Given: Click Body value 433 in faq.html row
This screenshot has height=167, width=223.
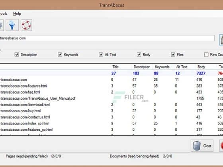Looking at the screenshot, I should point(199,92).
